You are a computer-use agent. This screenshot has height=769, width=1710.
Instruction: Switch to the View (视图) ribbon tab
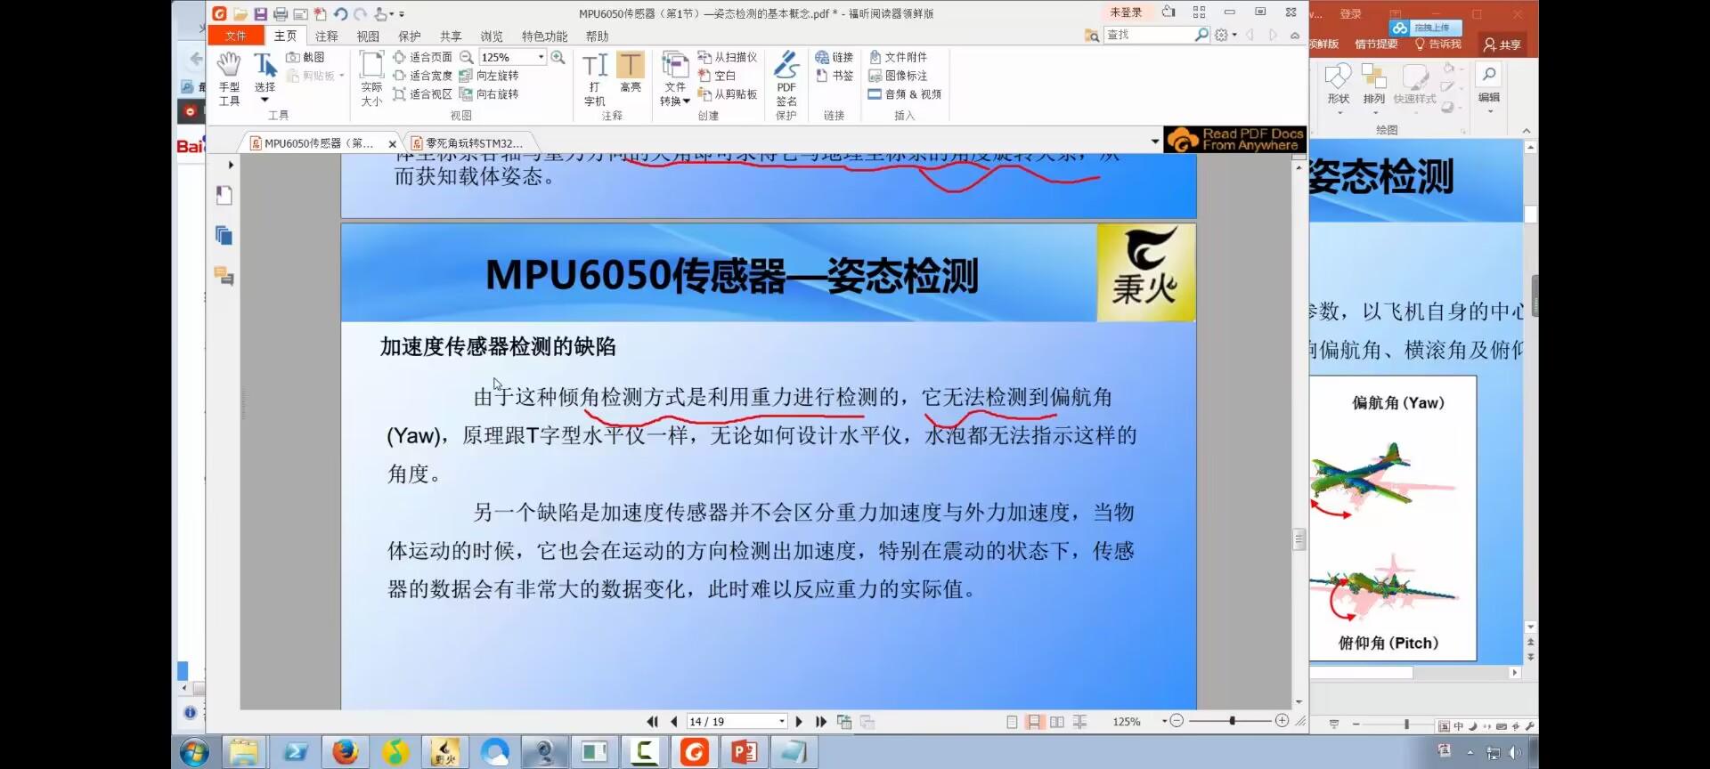click(368, 36)
